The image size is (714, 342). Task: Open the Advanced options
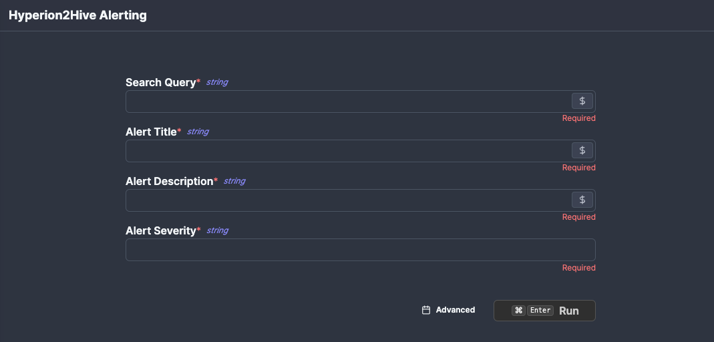pos(455,310)
